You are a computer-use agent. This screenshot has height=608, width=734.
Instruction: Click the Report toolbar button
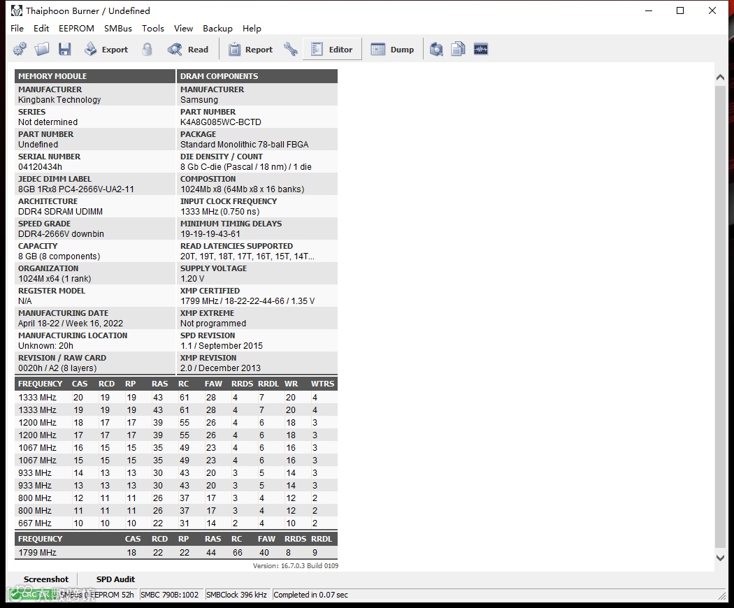click(250, 49)
